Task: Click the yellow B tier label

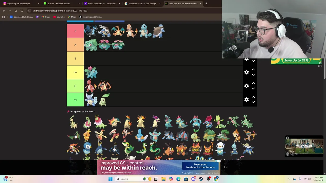Action: (75, 58)
